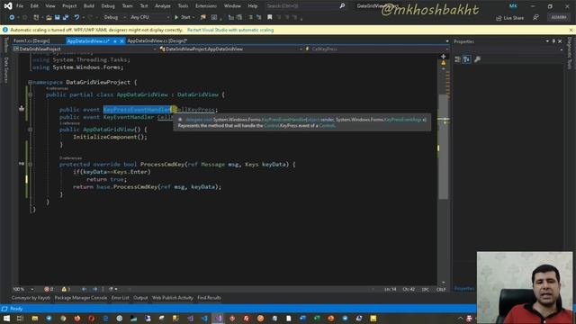576x324 pixels.
Task: Open the Debug configuration dropdown
Action: (x=114, y=17)
